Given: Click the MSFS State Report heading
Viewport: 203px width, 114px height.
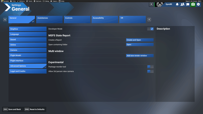Looking at the screenshot, I should tap(59, 35).
